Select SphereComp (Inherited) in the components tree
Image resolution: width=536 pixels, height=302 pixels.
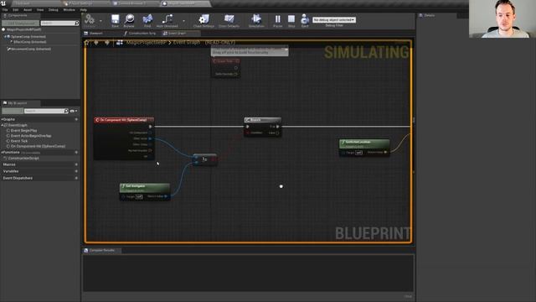pos(28,36)
